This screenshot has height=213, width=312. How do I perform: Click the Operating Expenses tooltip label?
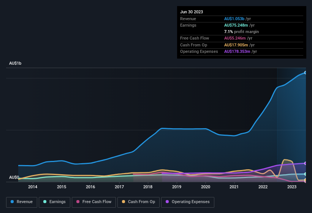click(x=199, y=51)
